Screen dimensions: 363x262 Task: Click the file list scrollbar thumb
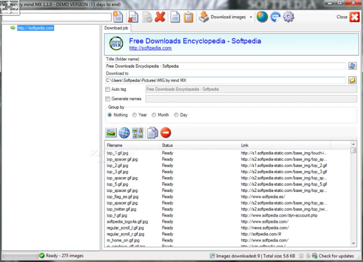353,151
